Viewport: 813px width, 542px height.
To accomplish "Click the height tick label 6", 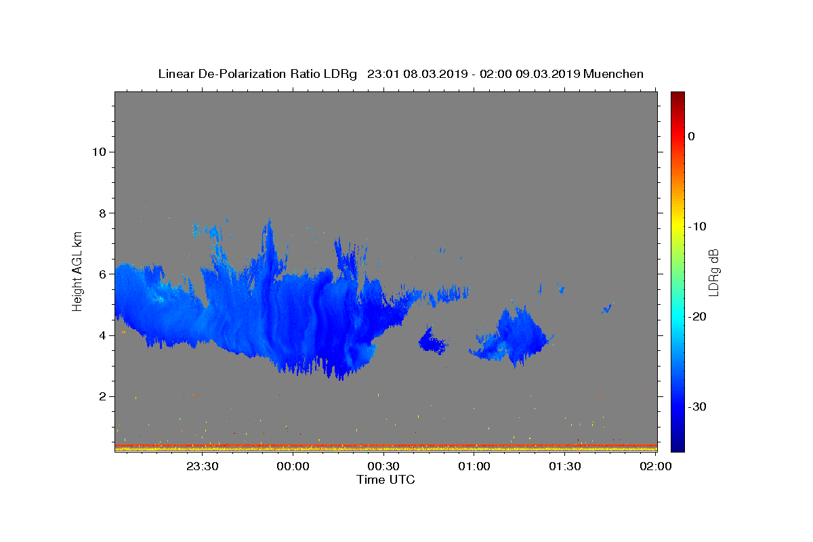I will 102,274.
